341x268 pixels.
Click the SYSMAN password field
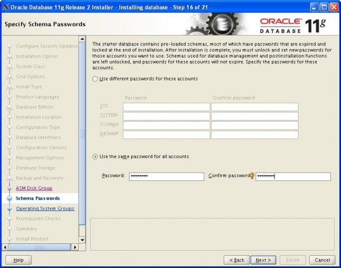[x=166, y=126]
